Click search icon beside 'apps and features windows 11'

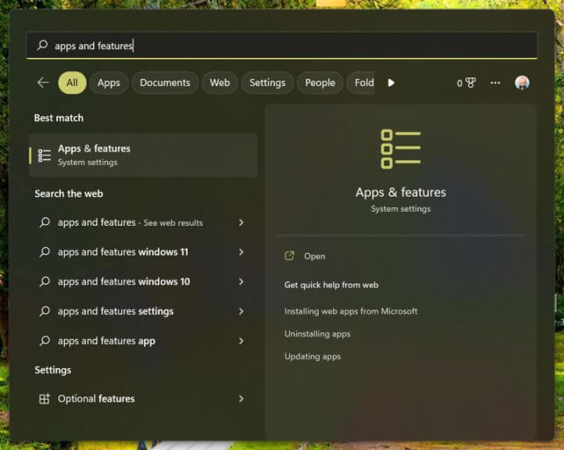(45, 252)
